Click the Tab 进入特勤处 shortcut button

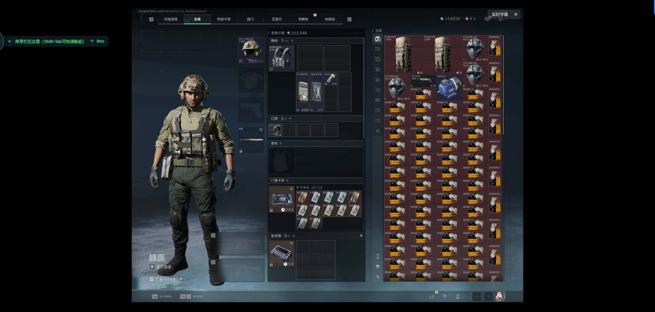[162, 296]
